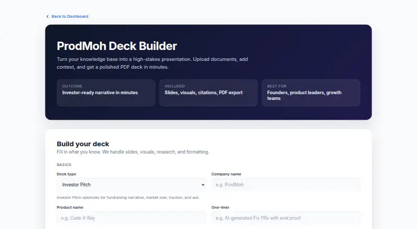
Task: Click the One-liner input field
Action: click(286, 218)
